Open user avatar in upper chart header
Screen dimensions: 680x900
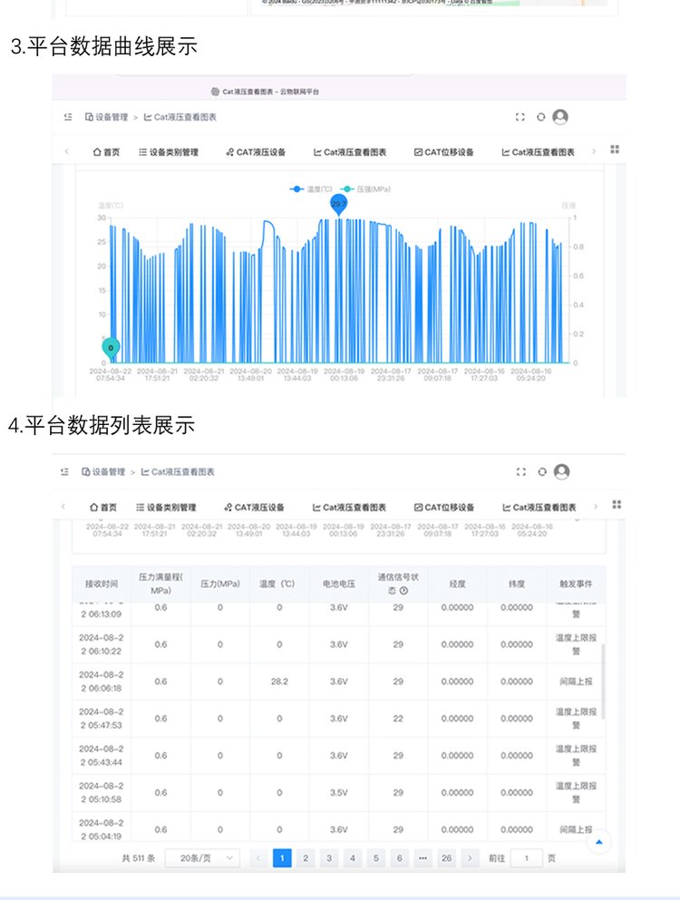pos(560,117)
